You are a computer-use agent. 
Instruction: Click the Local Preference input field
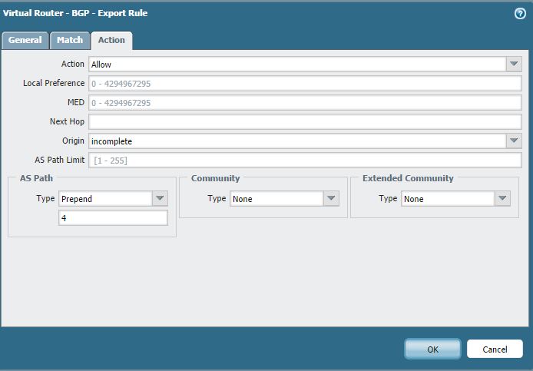tap(305, 84)
